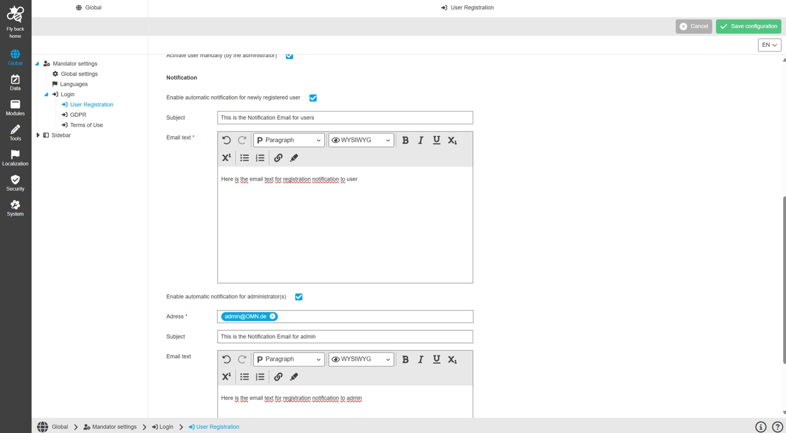Viewport: 786px width, 433px height.
Task: Open the Data section in sidebar
Action: 15,83
